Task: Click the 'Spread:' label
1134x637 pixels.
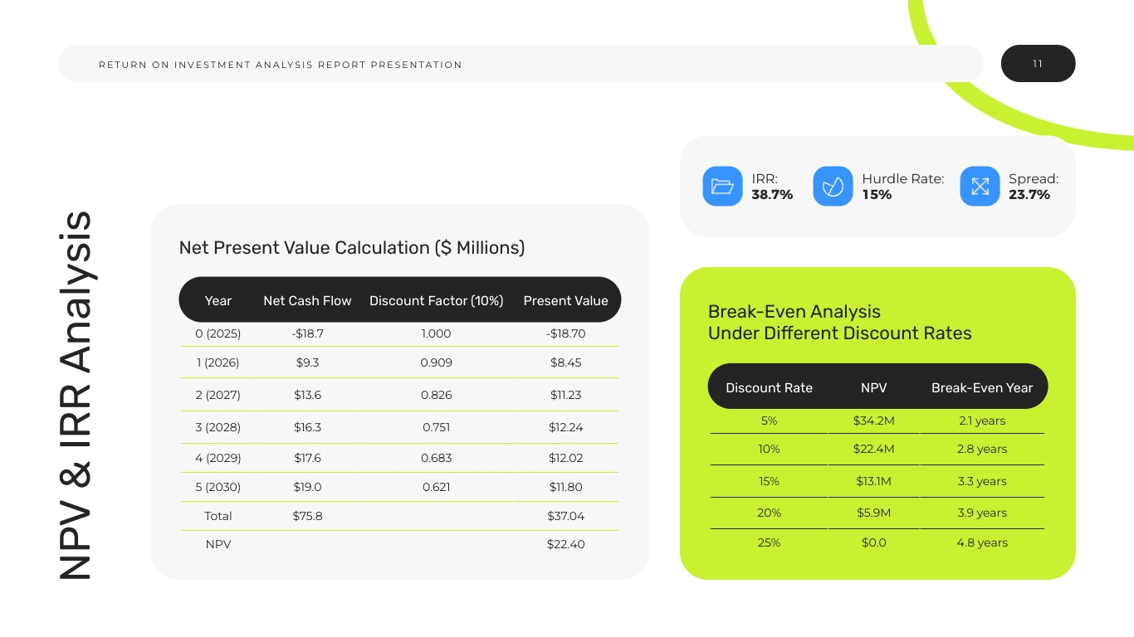Action: (x=1034, y=178)
